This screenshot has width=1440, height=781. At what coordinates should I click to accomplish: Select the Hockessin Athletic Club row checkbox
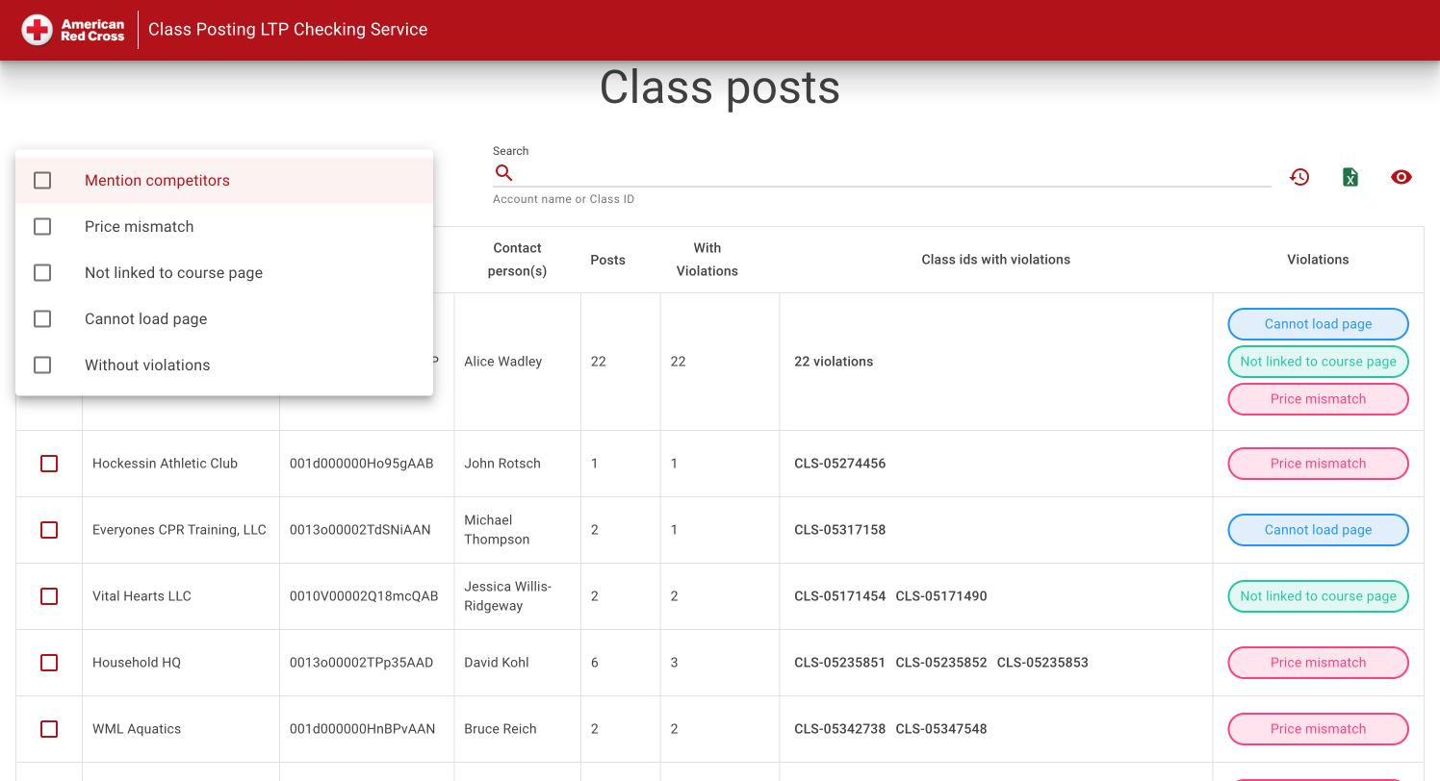pos(49,464)
